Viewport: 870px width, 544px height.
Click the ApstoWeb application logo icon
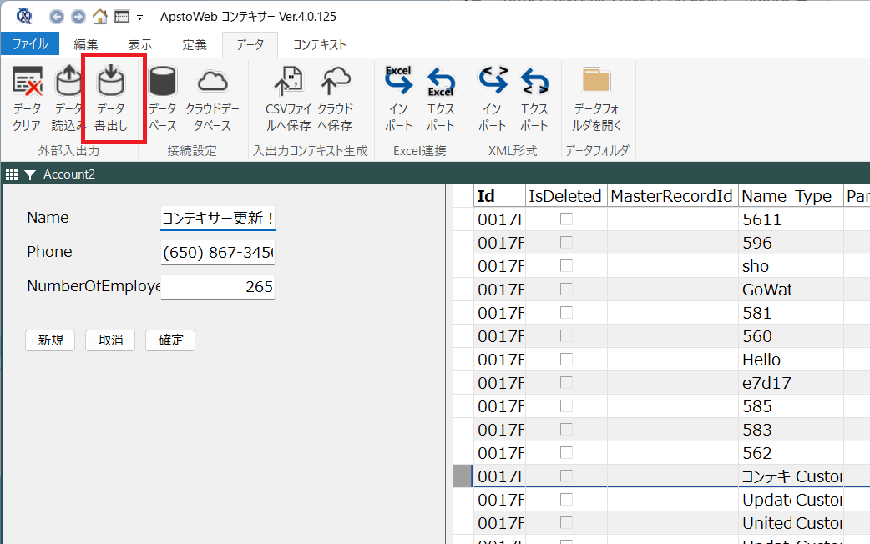pyautogui.click(x=24, y=17)
